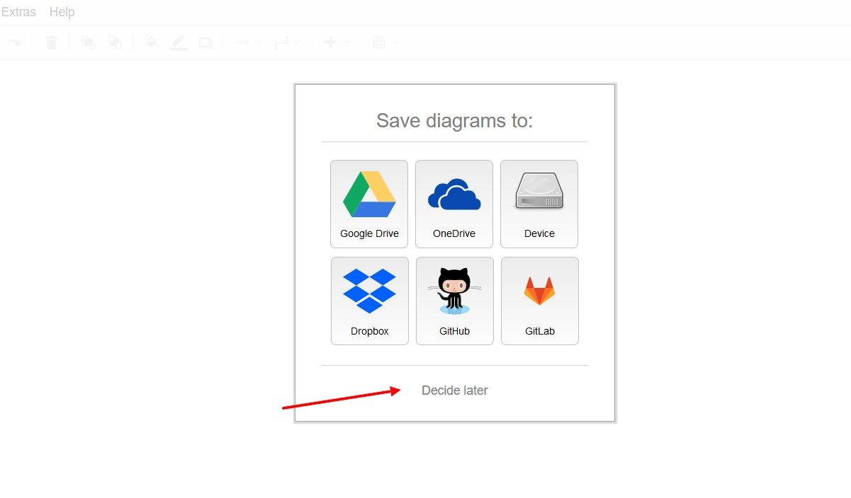Choose Google Drive as storage
This screenshot has height=498, width=851.
tap(369, 204)
